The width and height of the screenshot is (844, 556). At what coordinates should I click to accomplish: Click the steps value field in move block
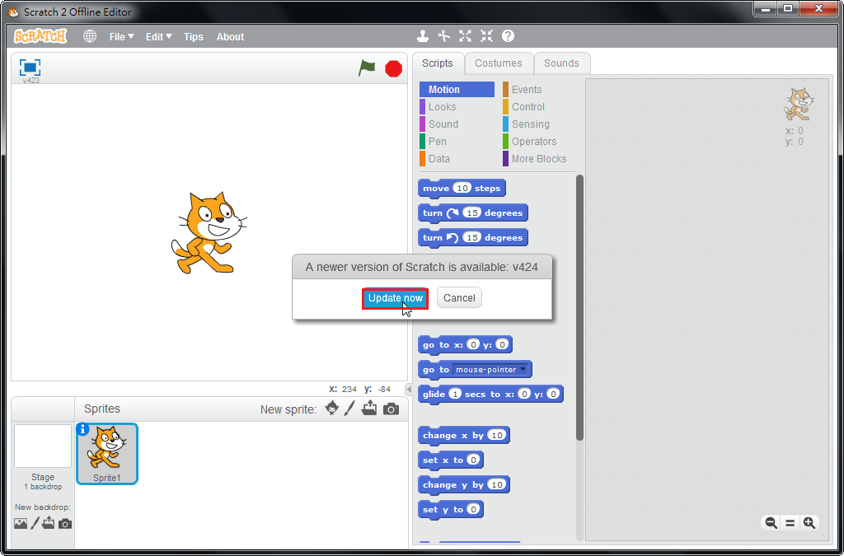click(x=462, y=188)
